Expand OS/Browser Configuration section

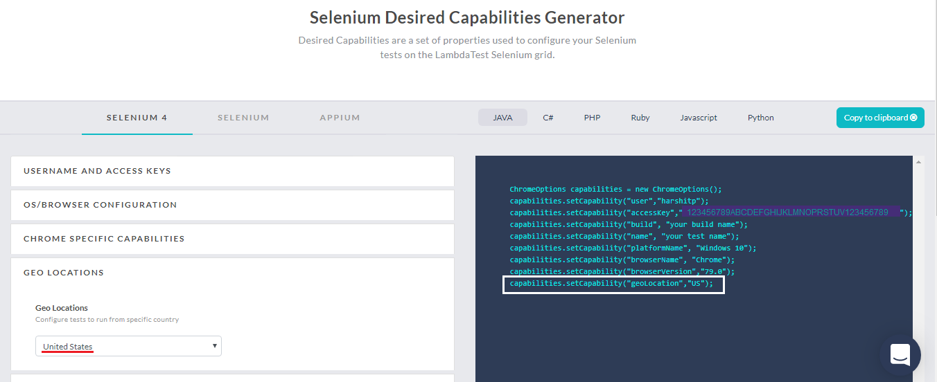tap(232, 205)
